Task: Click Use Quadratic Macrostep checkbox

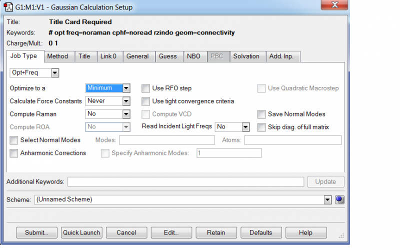Action: pos(261,88)
